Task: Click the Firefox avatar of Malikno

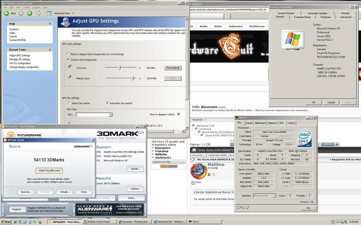Action: click(x=198, y=171)
